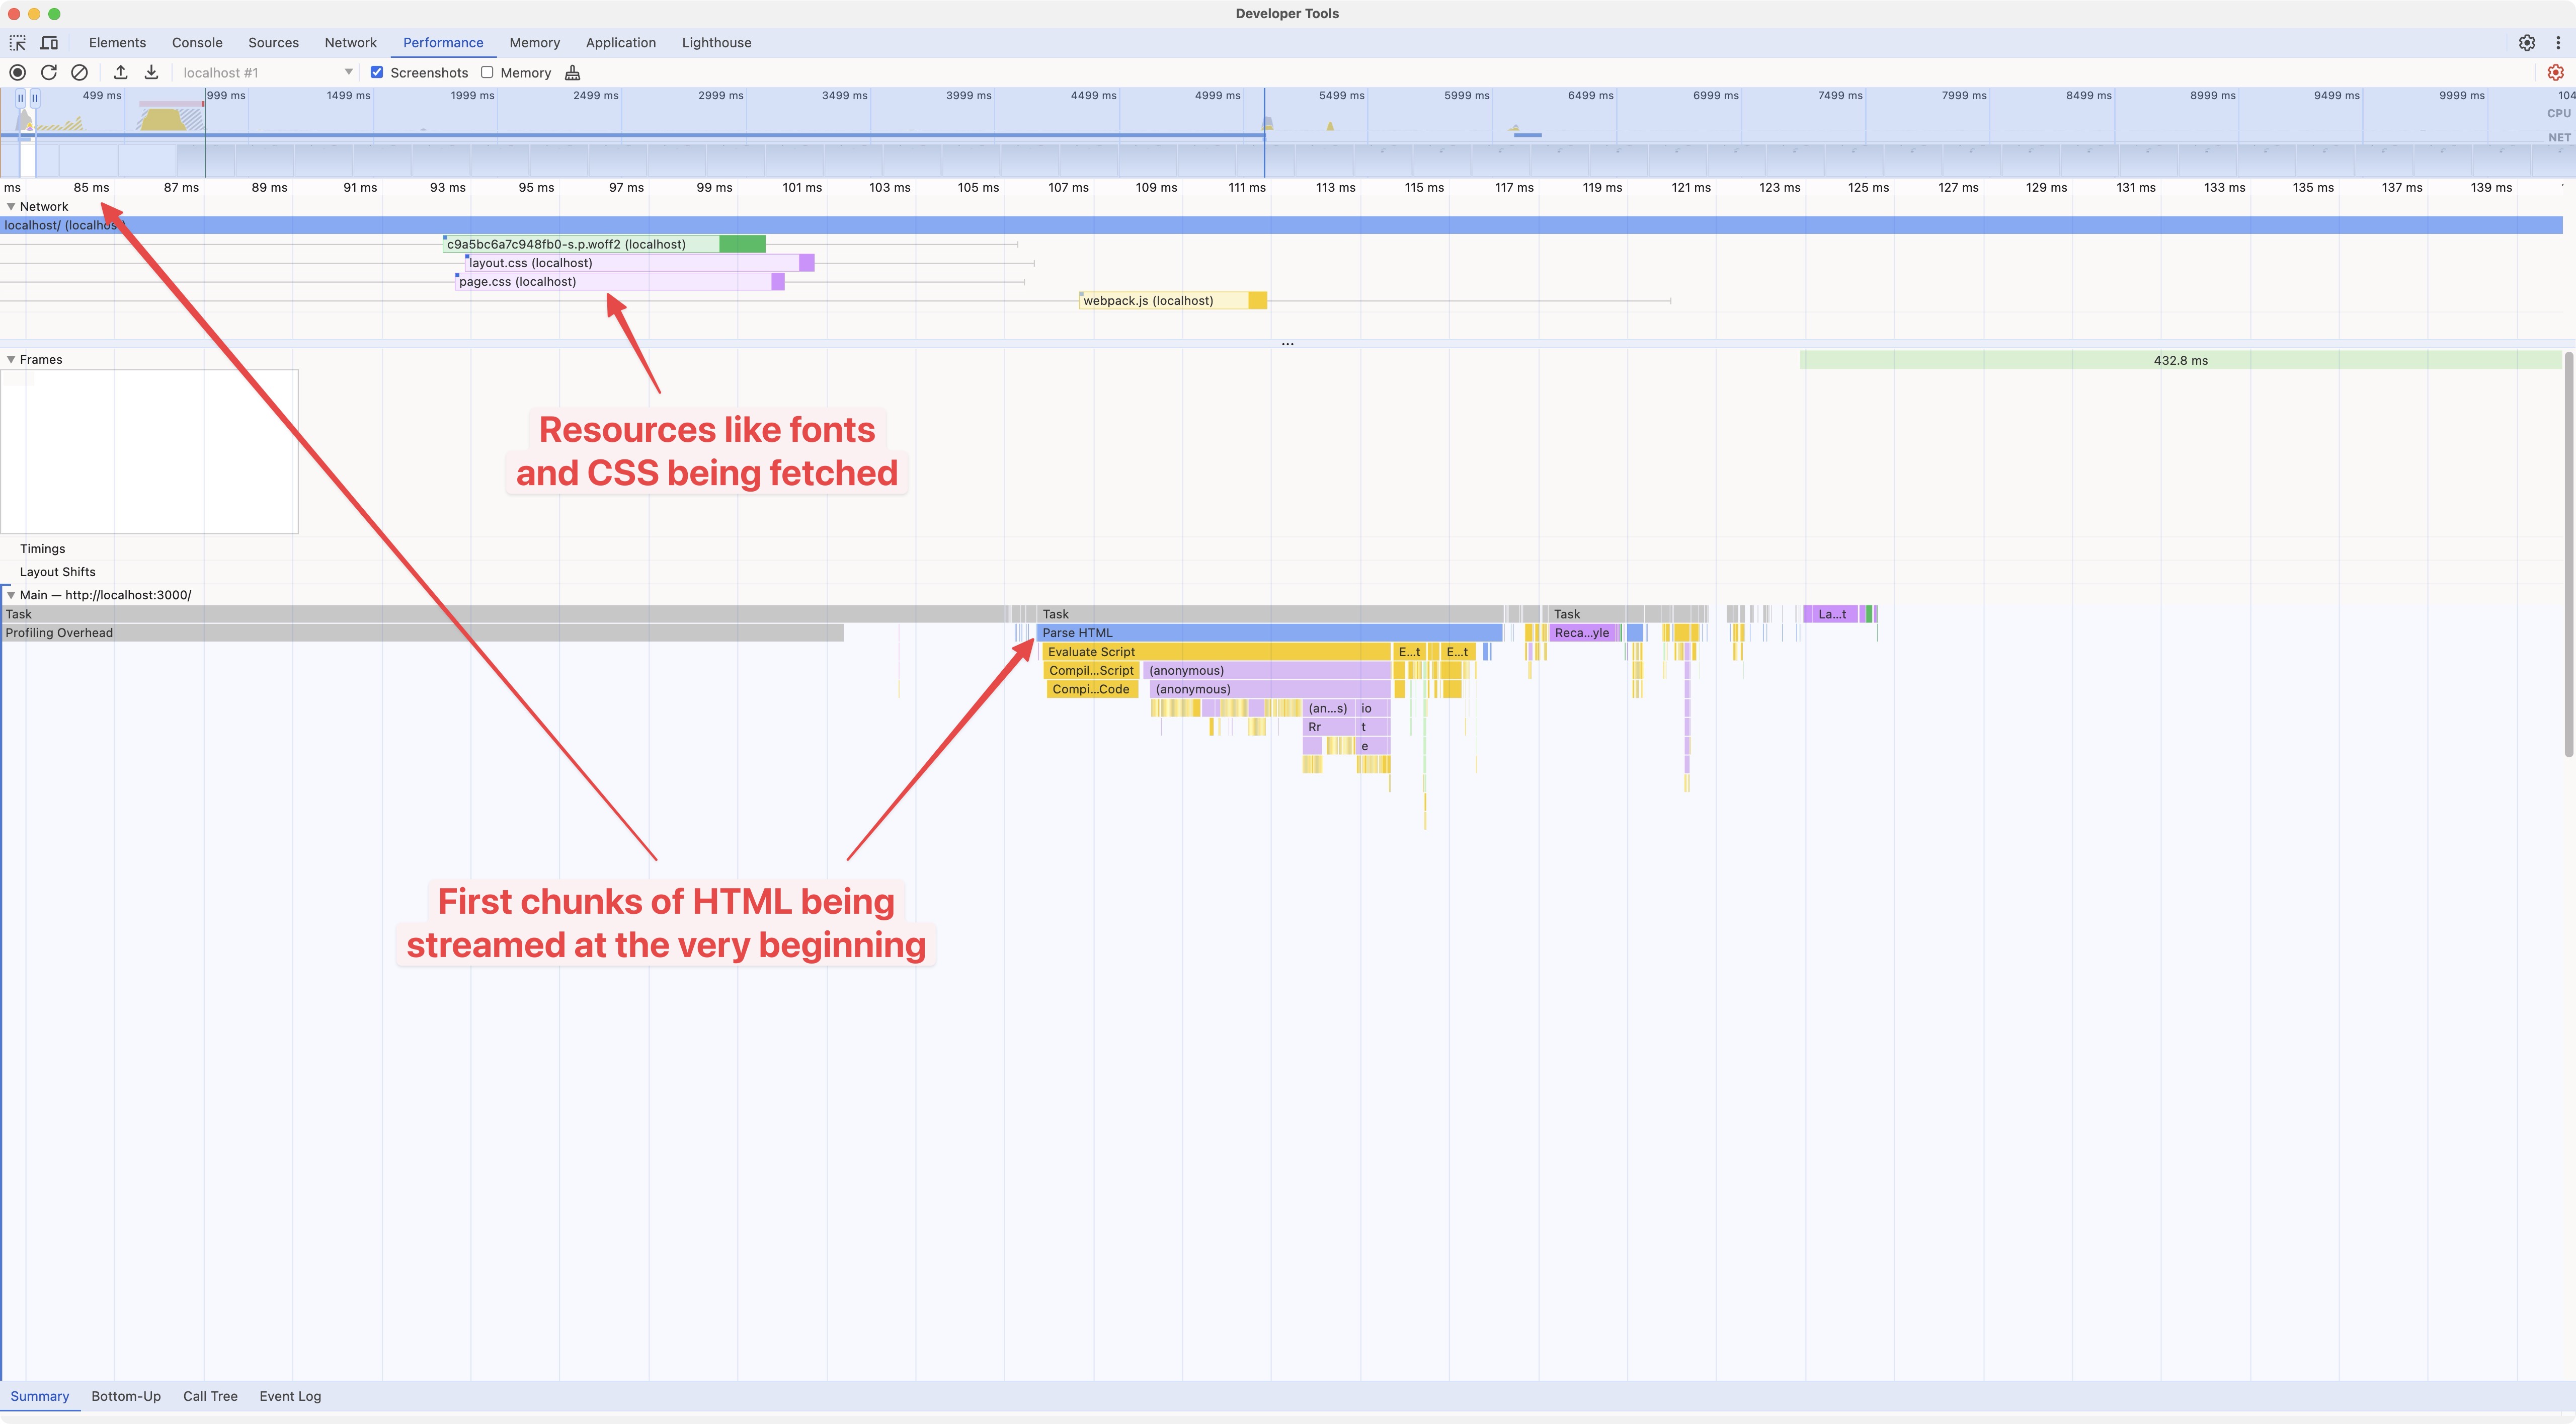Toggle the device toolbar icon
Image resolution: width=2576 pixels, height=1424 pixels.
click(49, 43)
